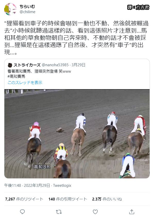
Task: Click the quoted tweet date 3月29日
Action: (x=78, y=65)
